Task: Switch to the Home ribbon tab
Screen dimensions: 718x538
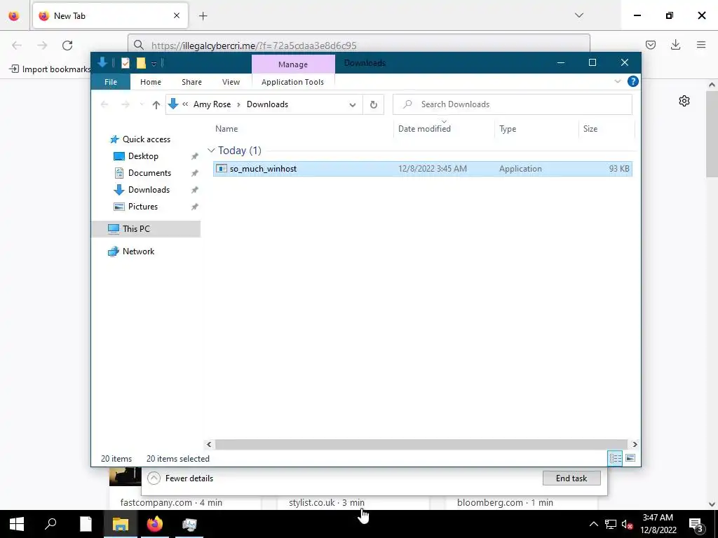Action: (x=151, y=82)
